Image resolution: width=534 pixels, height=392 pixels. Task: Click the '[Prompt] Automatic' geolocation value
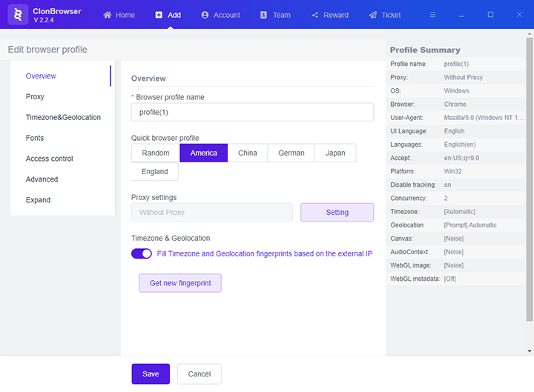[x=470, y=225]
